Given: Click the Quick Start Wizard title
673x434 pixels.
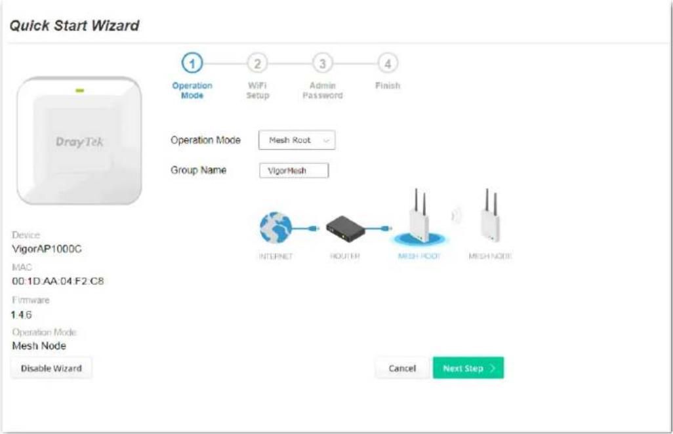Looking at the screenshot, I should 74,26.
